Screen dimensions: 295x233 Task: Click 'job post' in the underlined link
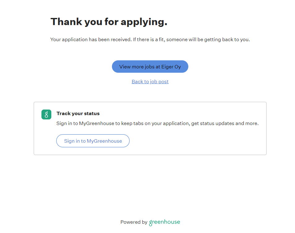pos(159,82)
